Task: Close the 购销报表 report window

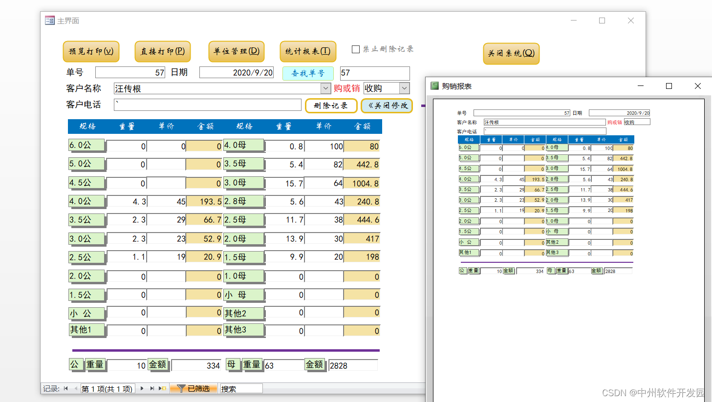Action: click(x=698, y=86)
